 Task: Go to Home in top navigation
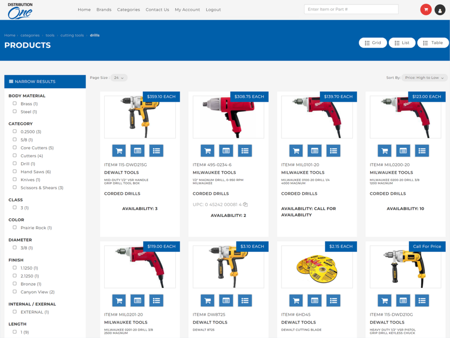click(84, 10)
